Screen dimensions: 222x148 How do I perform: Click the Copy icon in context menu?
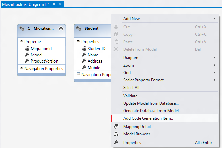tap(116, 34)
